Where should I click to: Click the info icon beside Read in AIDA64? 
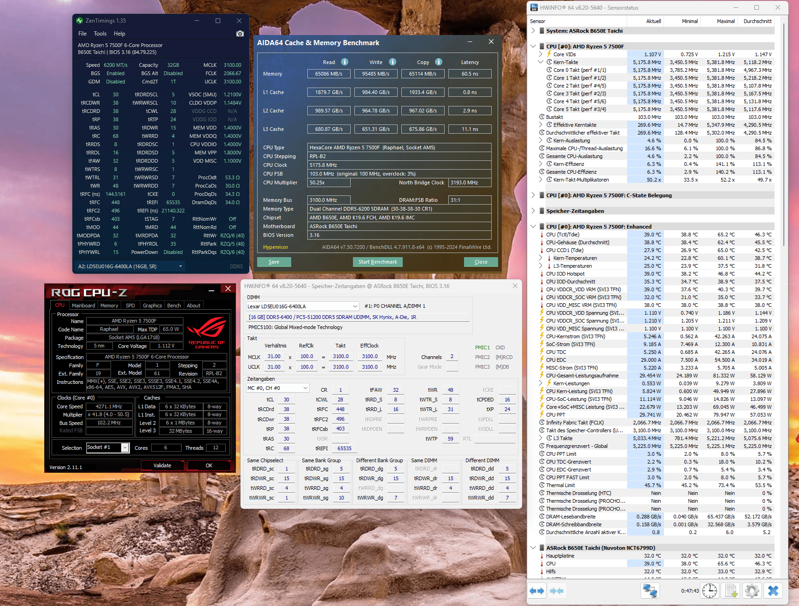(x=345, y=62)
